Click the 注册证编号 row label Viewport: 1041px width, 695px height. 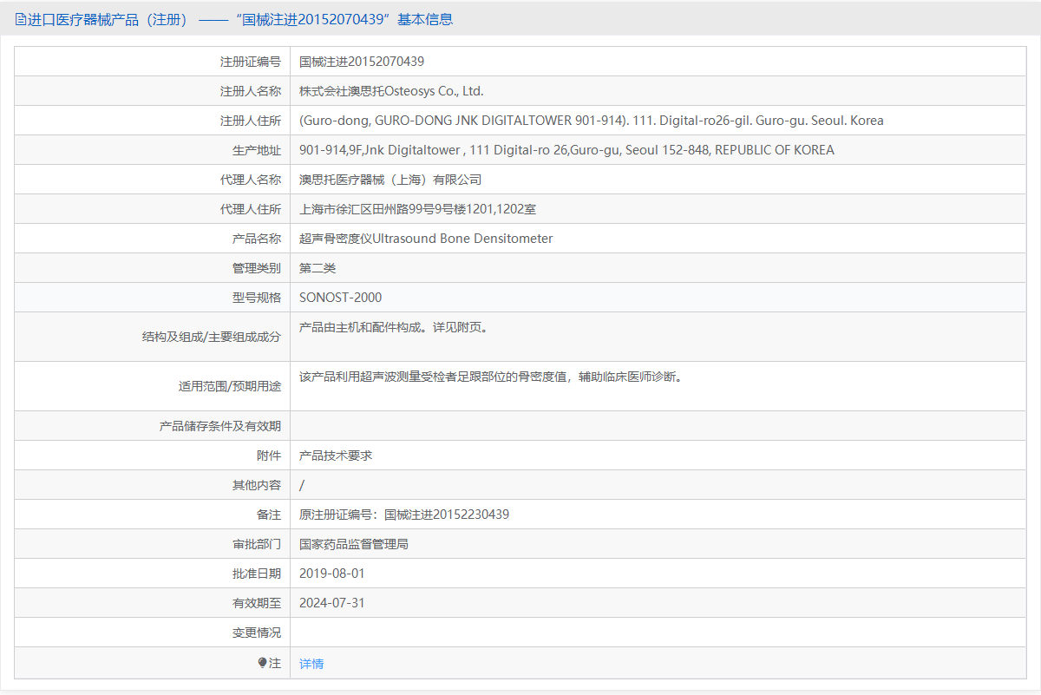tap(252, 61)
